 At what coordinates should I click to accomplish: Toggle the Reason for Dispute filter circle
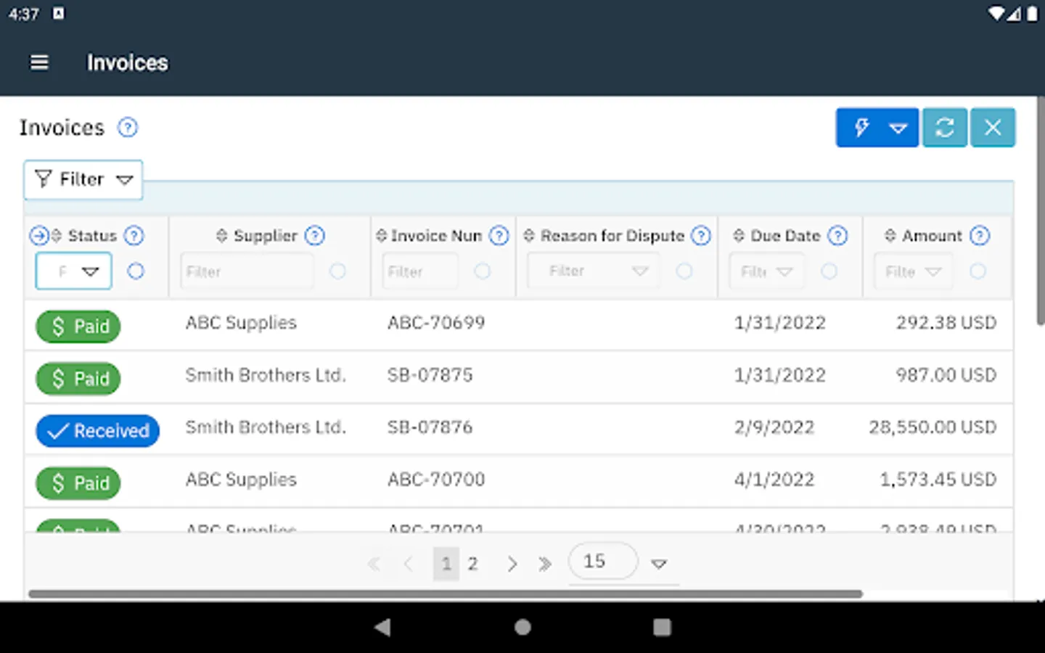click(x=684, y=271)
